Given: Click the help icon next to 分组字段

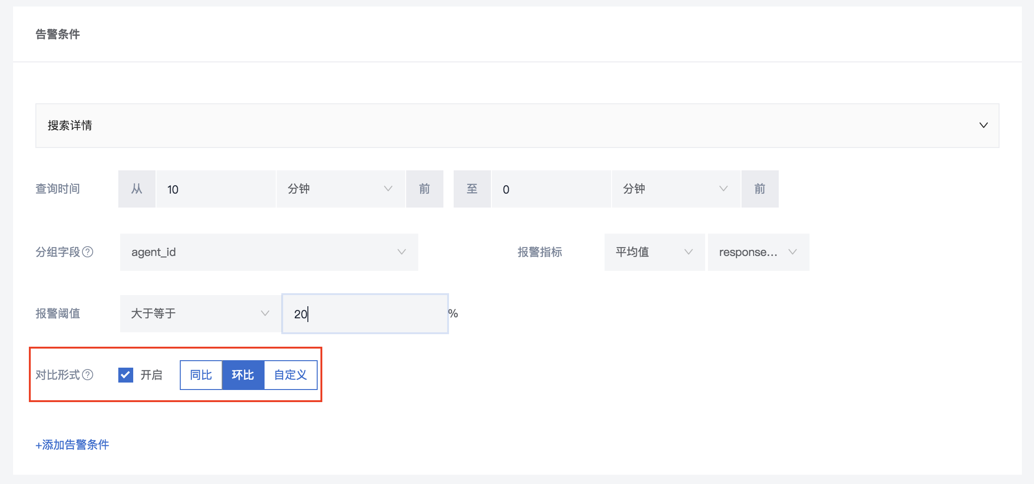Looking at the screenshot, I should tap(88, 252).
